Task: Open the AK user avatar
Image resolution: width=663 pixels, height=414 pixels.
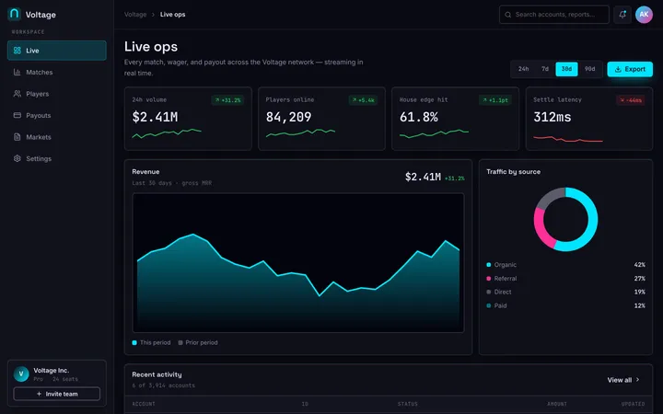Action: (644, 15)
